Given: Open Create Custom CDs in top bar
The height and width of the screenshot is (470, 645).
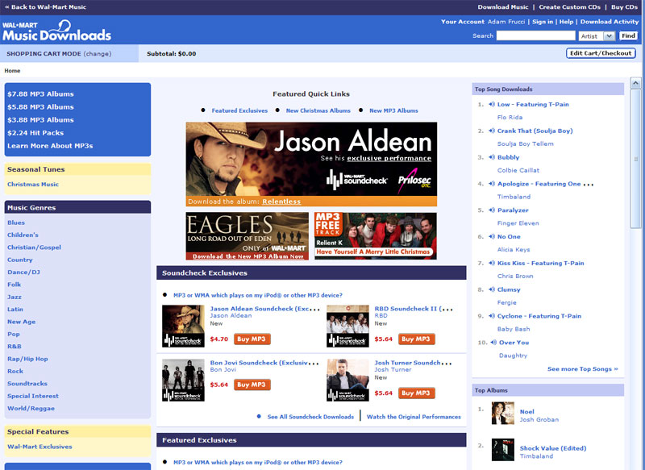Looking at the screenshot, I should (x=569, y=7).
